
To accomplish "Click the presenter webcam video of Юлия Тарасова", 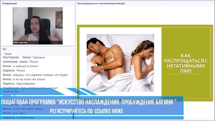I will 38,26.
